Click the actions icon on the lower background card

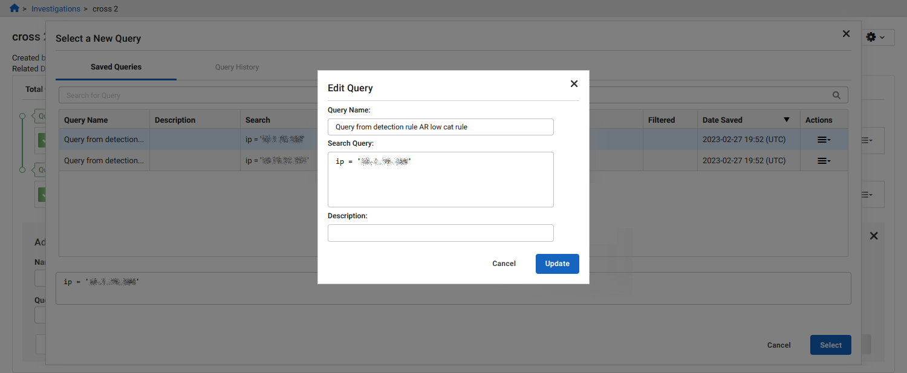tap(867, 194)
